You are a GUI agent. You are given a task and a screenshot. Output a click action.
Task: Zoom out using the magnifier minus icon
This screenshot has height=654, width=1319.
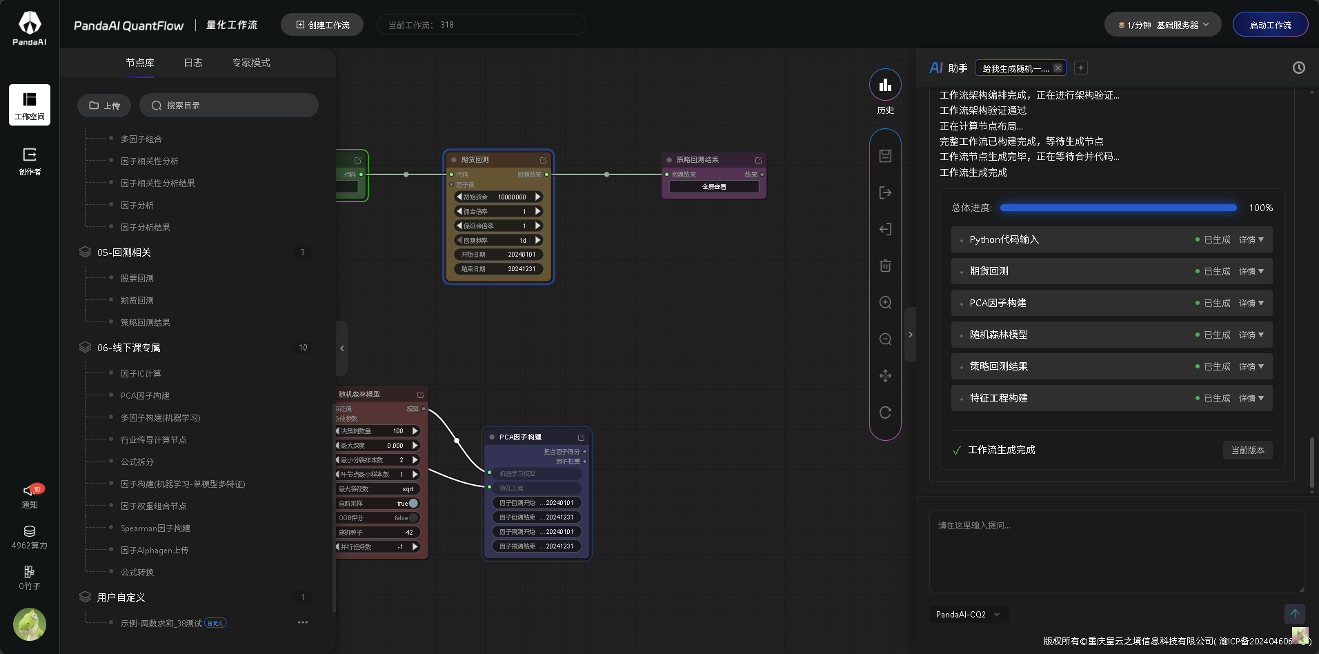click(x=885, y=339)
